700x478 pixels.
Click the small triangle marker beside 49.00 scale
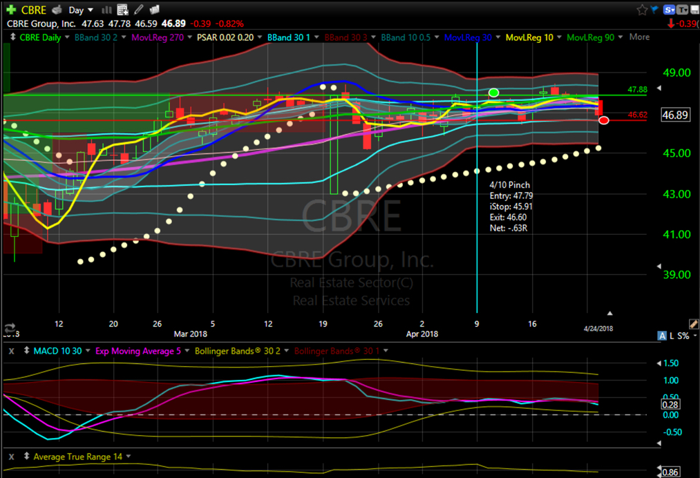[659, 88]
